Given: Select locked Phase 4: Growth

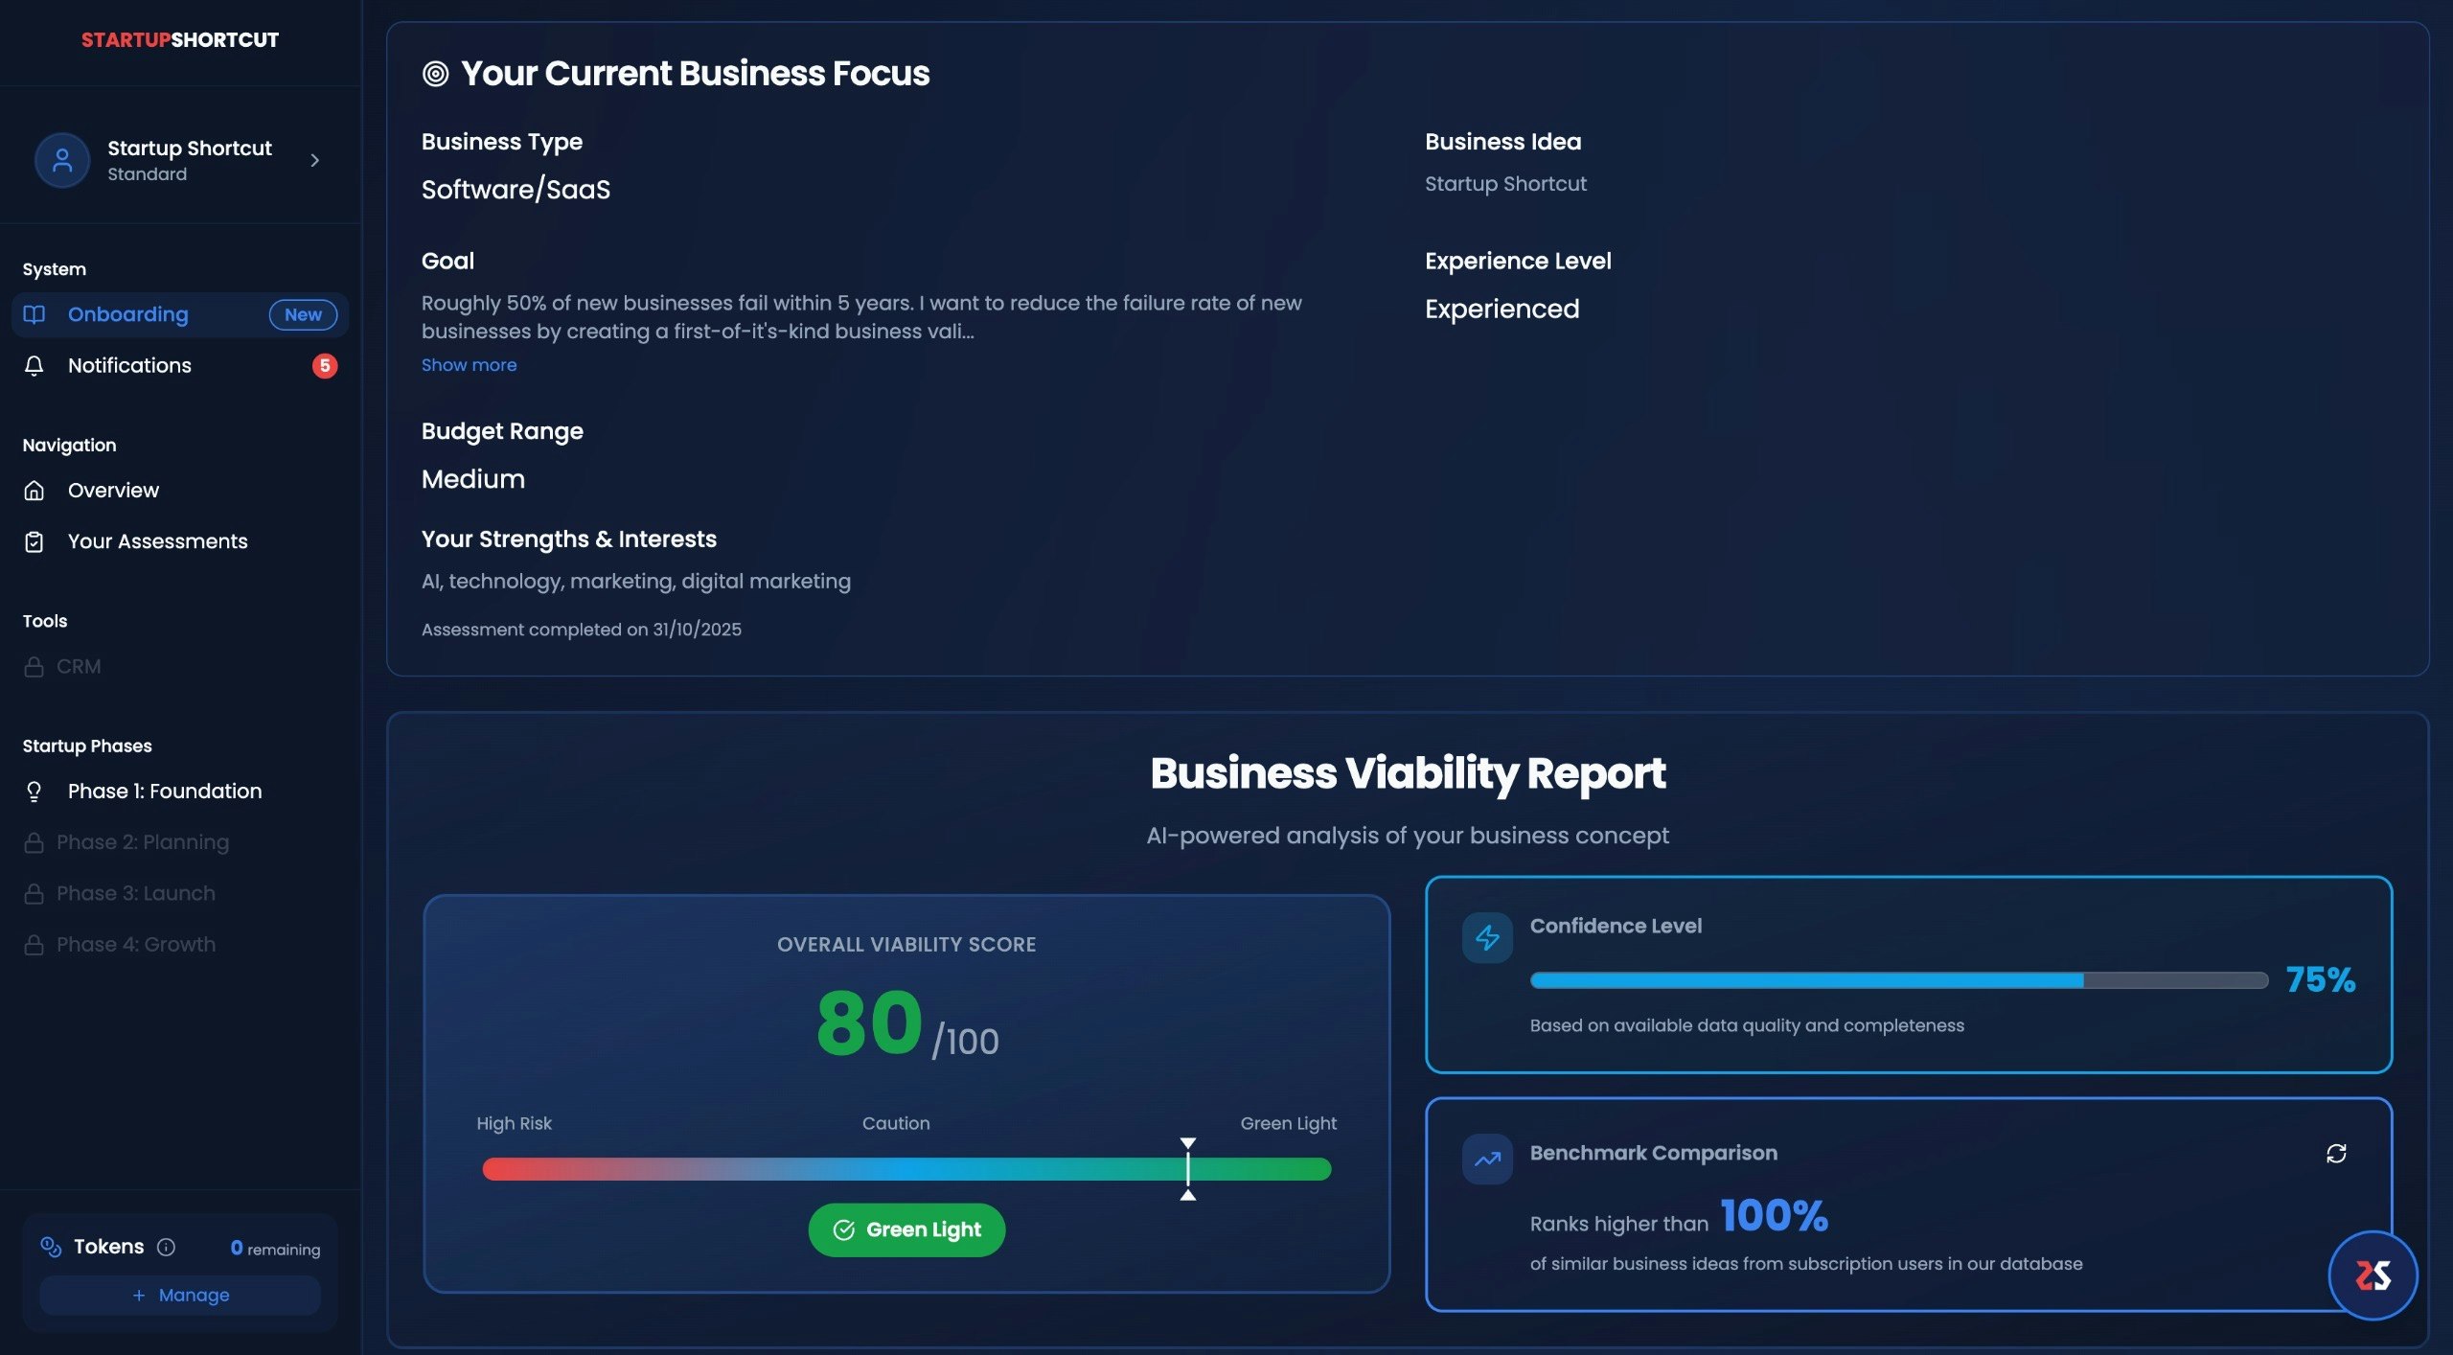Looking at the screenshot, I should [x=180, y=944].
